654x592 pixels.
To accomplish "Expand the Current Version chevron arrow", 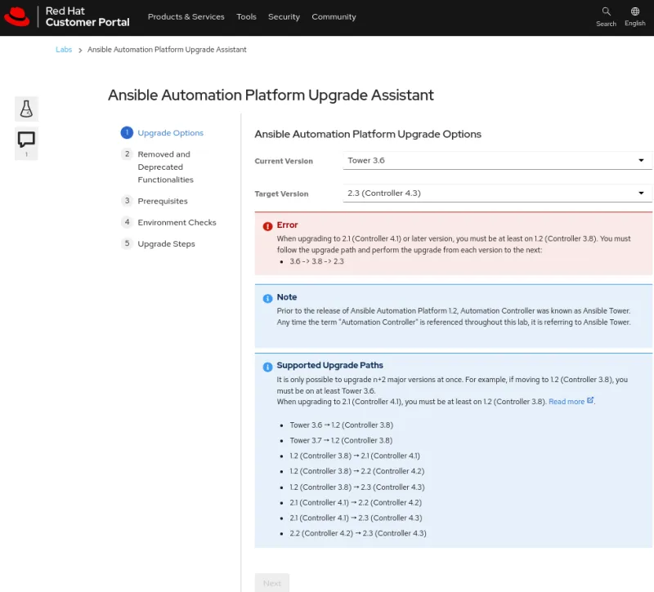I will [x=642, y=160].
